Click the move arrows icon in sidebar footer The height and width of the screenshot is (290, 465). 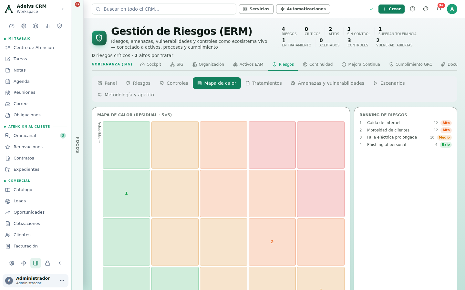click(24, 263)
